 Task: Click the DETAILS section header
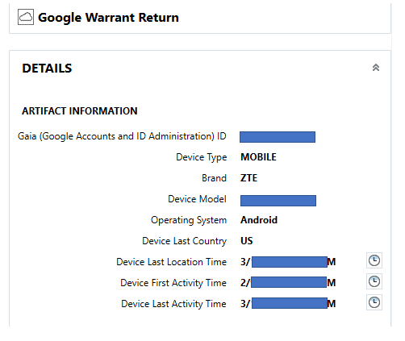[x=47, y=69]
